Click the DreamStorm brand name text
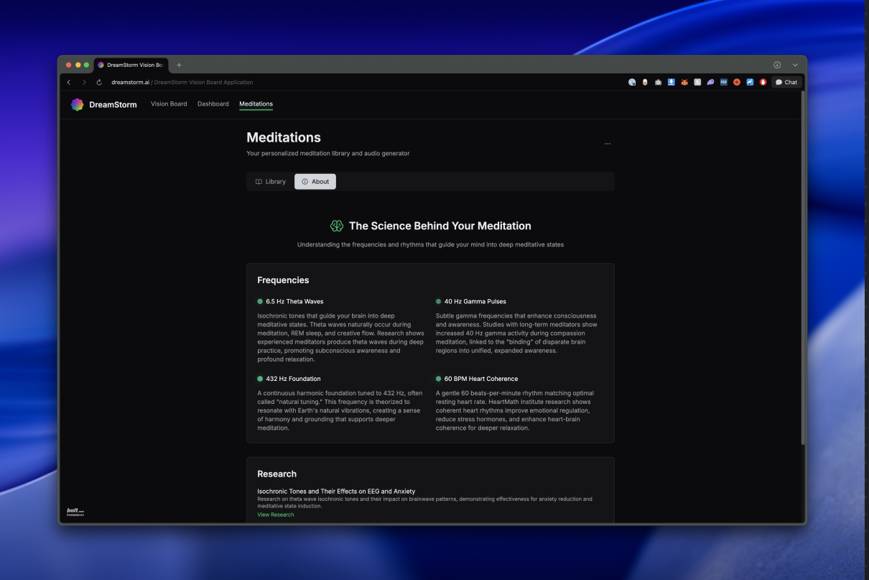This screenshot has width=869, height=580. tap(113, 105)
